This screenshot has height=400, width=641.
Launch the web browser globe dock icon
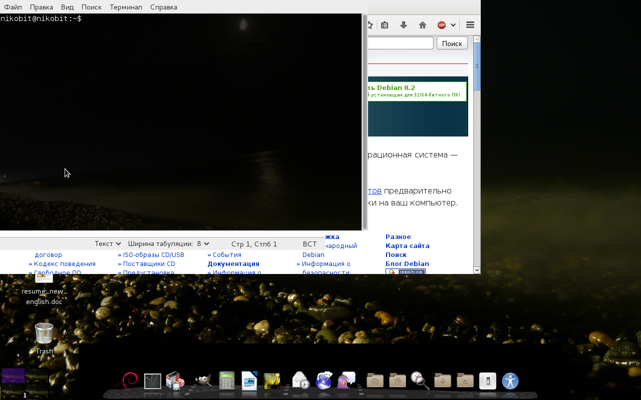click(324, 381)
